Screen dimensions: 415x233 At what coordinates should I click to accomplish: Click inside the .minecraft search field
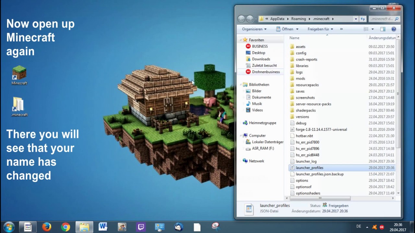pos(381,19)
